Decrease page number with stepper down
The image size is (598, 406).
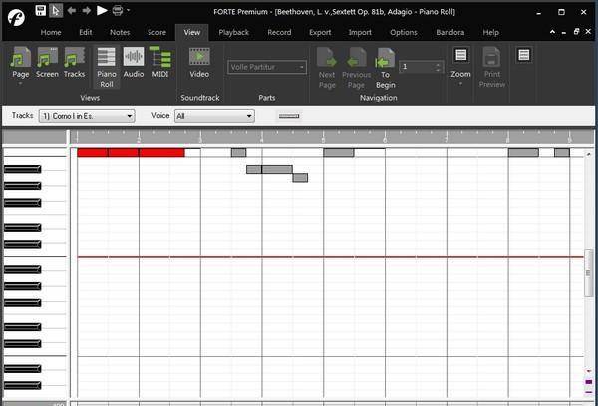pyautogui.click(x=438, y=70)
